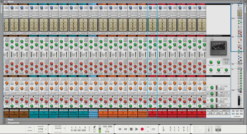This screenshot has width=247, height=134.
Task: Click the Dim -20dB button
Action: (x=226, y=113)
